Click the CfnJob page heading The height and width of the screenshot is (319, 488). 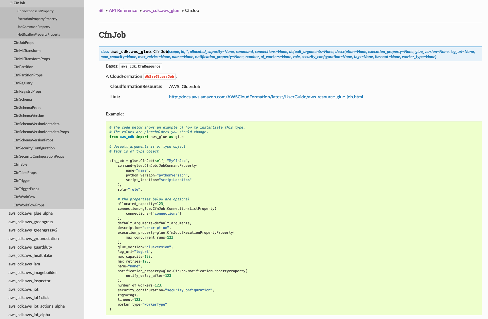[112, 35]
